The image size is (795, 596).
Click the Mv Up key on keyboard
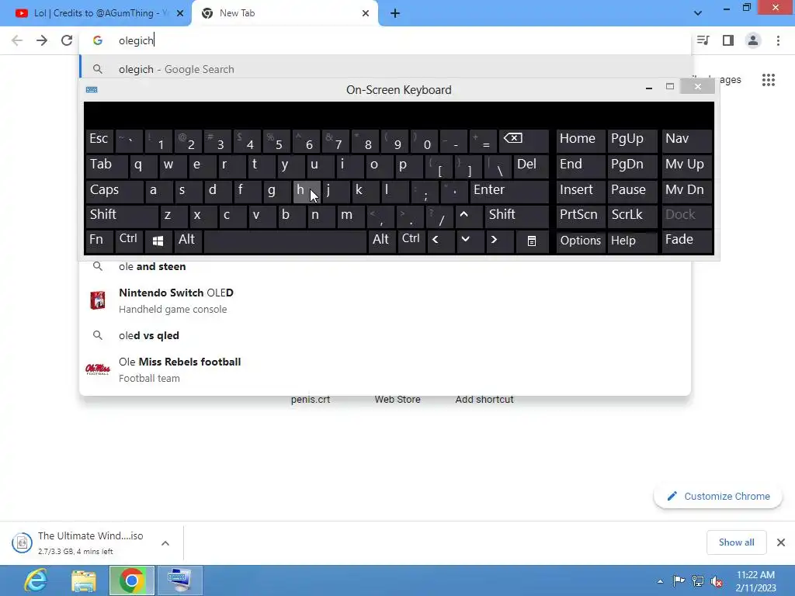click(x=686, y=165)
